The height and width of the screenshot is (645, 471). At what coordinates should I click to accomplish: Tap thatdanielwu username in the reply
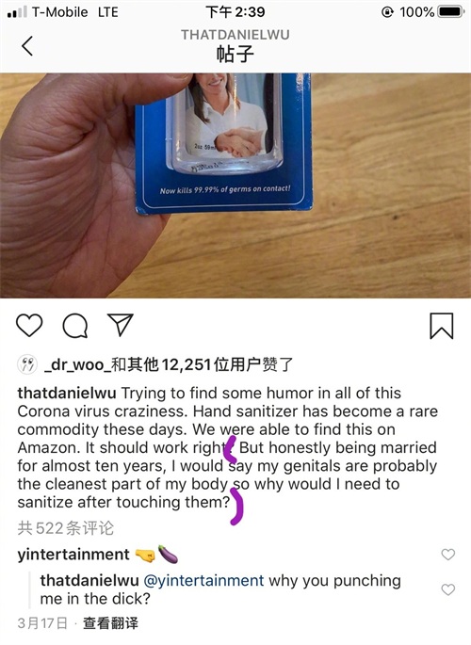(89, 580)
